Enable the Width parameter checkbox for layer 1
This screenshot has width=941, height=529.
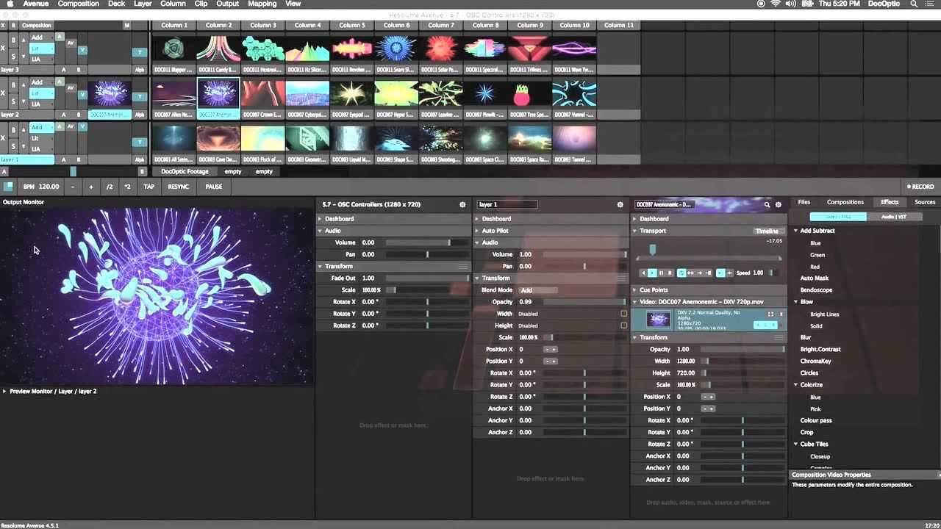click(x=622, y=314)
